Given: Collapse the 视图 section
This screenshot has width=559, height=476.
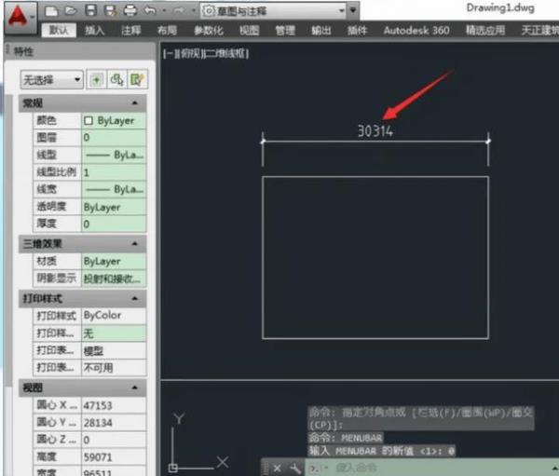Looking at the screenshot, I should tap(135, 388).
